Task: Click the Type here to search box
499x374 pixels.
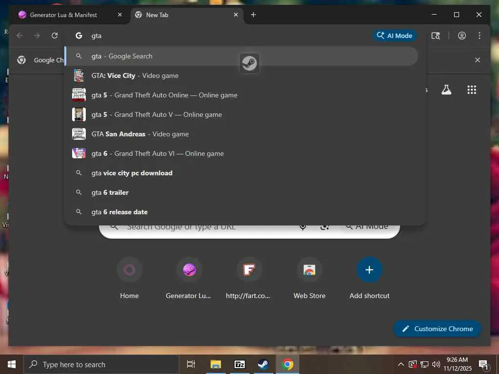Action: (101, 364)
